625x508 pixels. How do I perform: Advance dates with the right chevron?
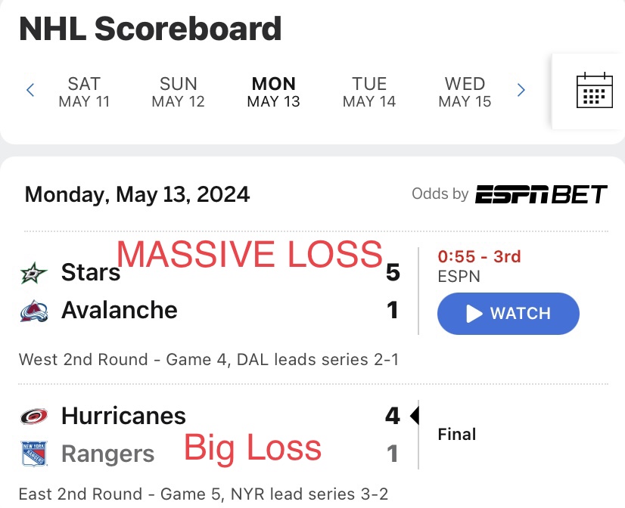(x=521, y=90)
